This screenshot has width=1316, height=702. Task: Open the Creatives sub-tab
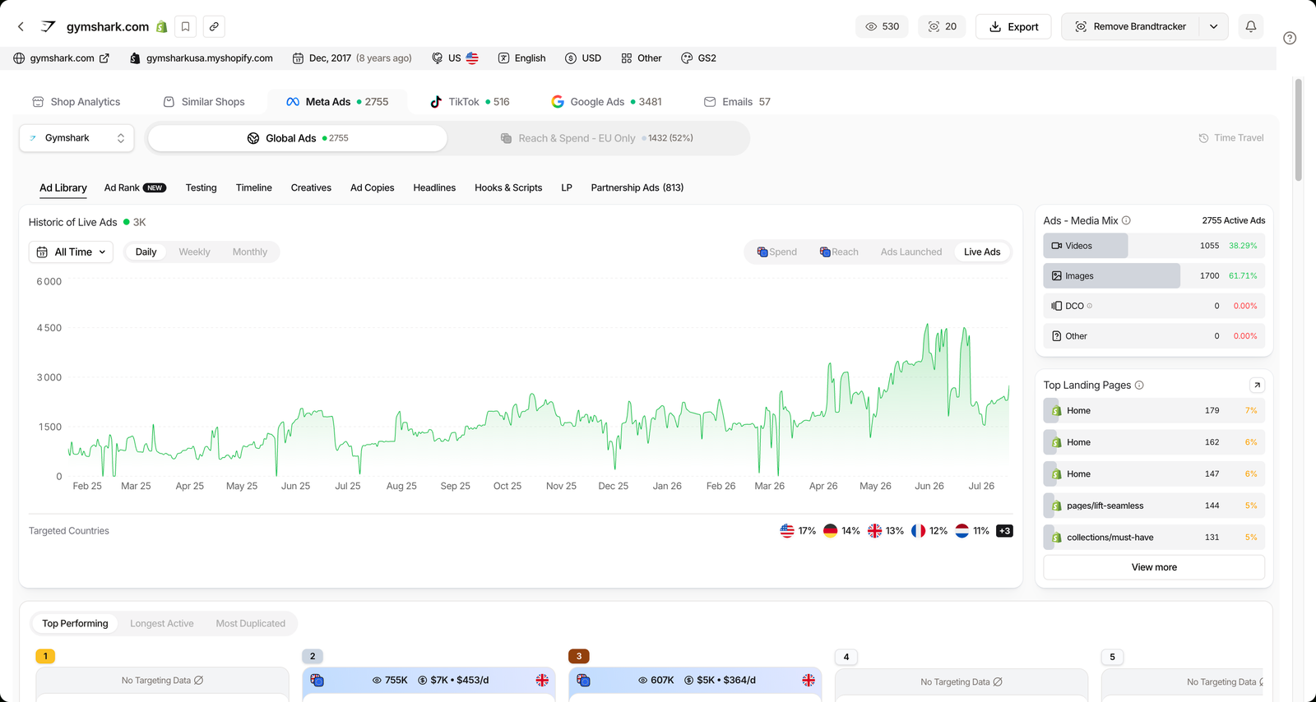click(x=311, y=187)
